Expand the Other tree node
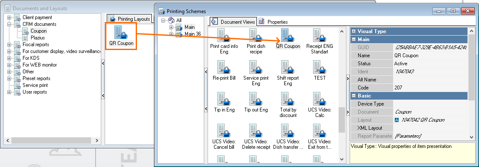This screenshot has width=479, height=167. coord(9,72)
